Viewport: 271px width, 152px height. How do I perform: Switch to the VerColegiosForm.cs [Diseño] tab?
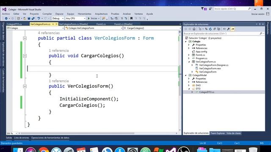pyautogui.click(x=73, y=24)
